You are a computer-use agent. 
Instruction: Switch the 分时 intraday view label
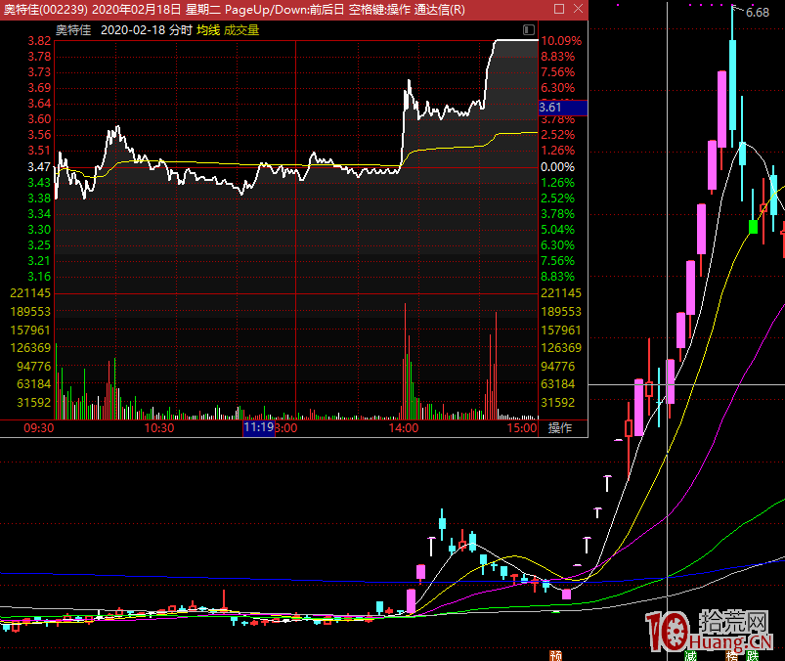tap(180, 30)
